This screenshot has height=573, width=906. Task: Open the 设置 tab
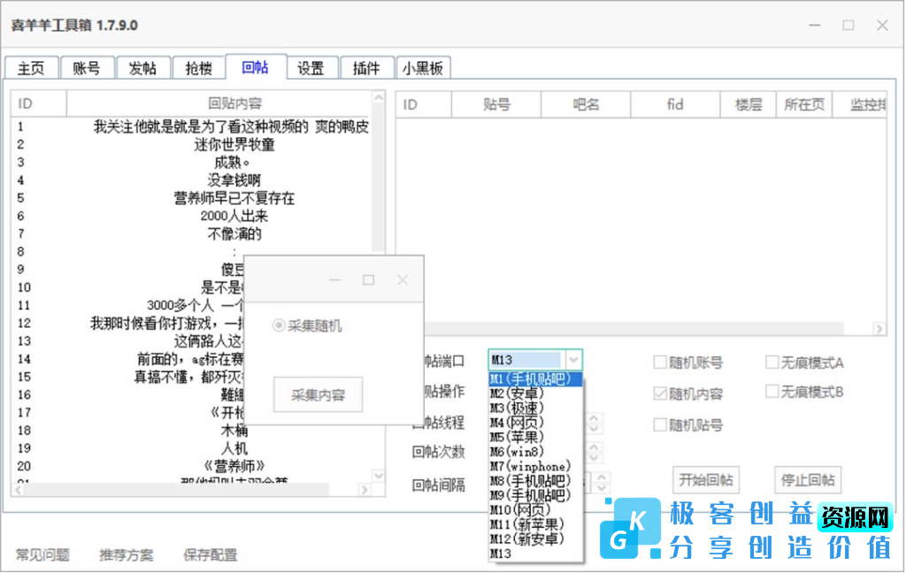(x=311, y=66)
